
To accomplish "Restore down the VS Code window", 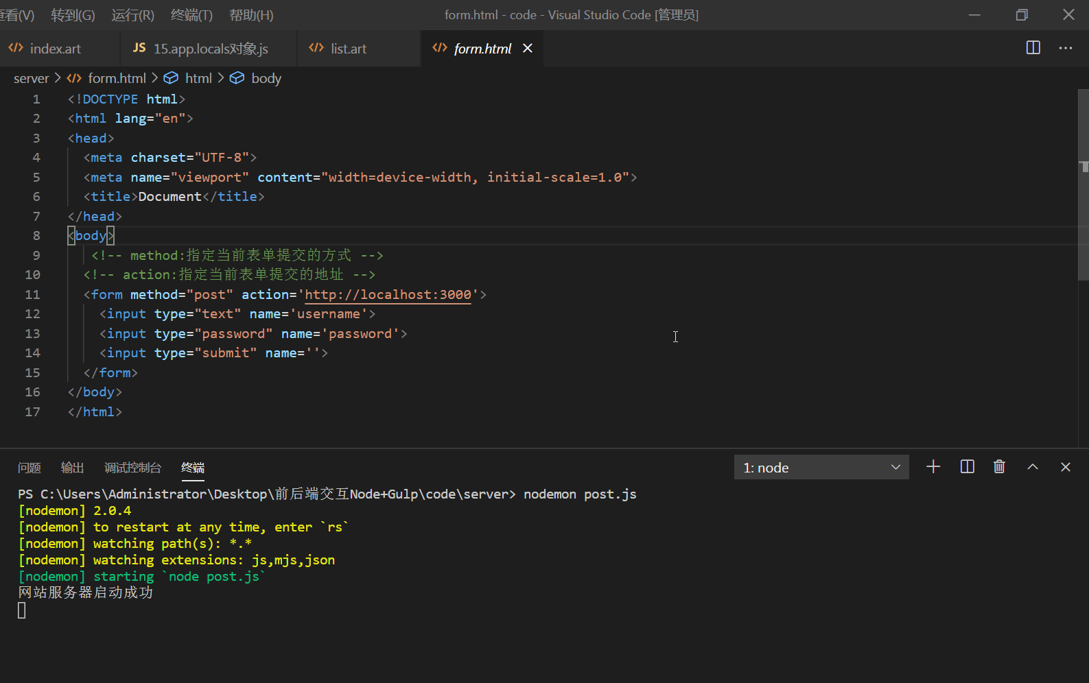I will pyautogui.click(x=1022, y=14).
